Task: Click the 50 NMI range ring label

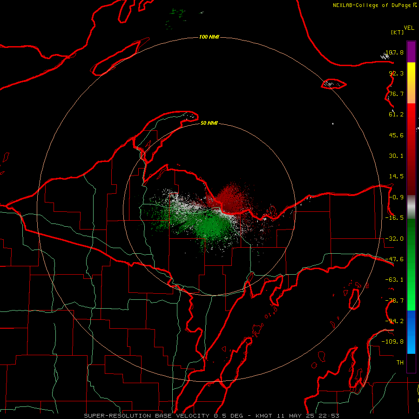Action: coord(209,123)
